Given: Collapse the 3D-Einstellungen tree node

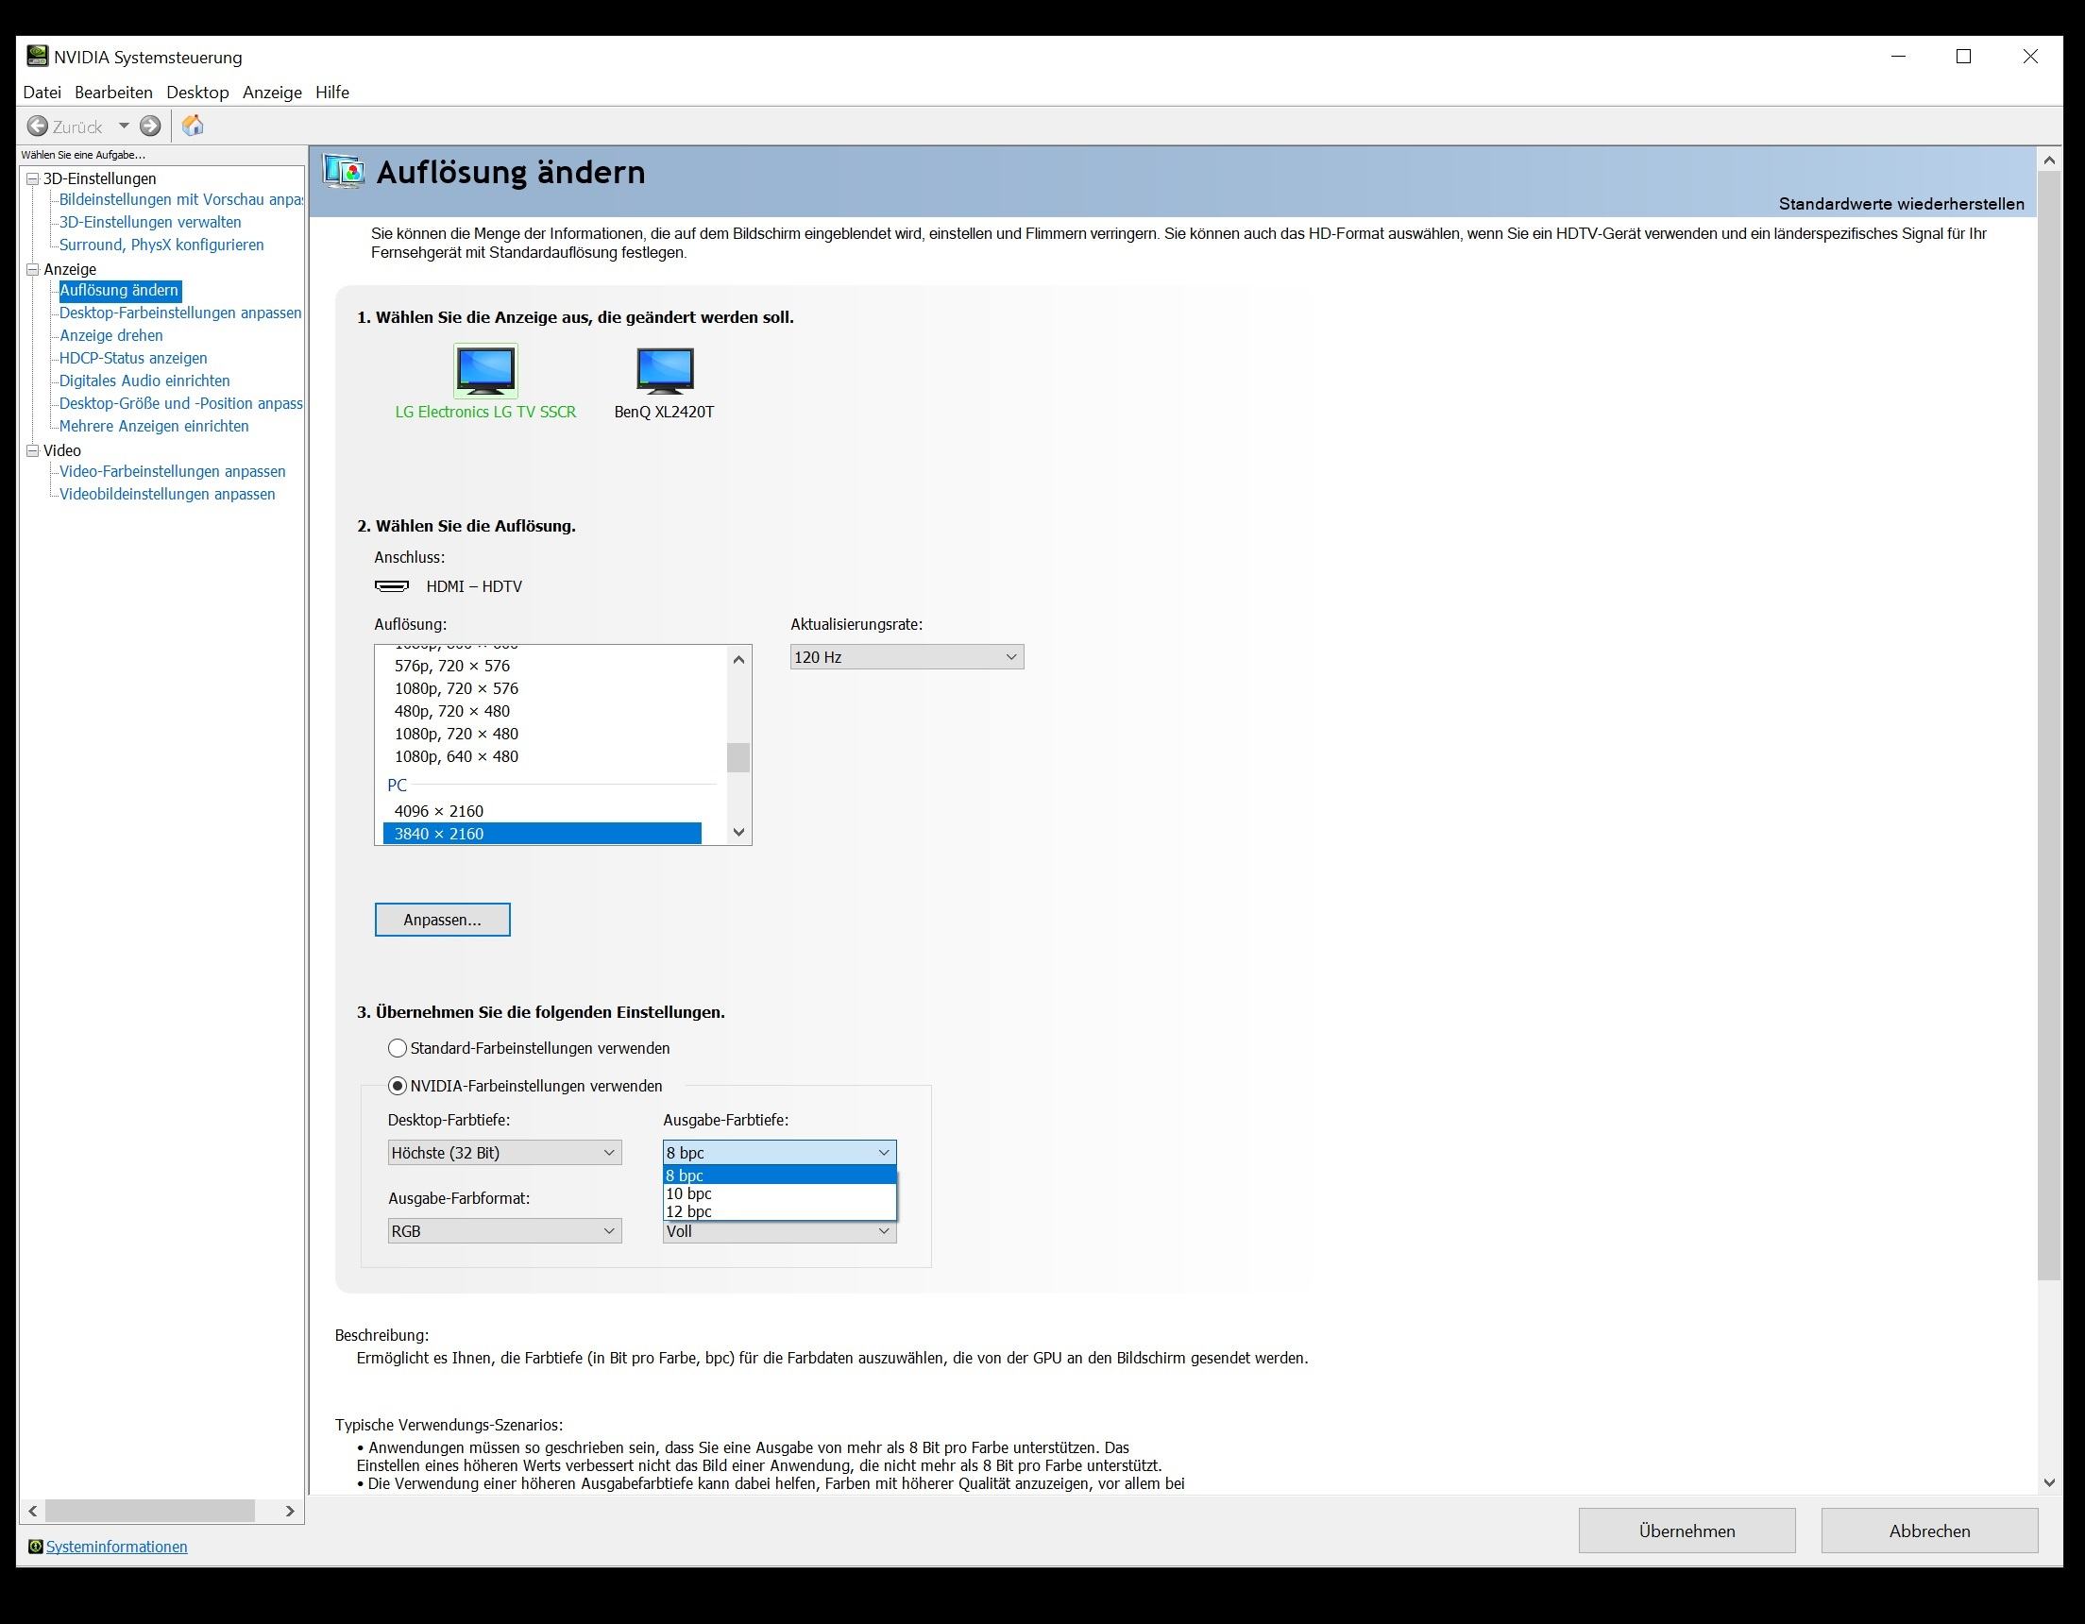Looking at the screenshot, I should coord(32,178).
